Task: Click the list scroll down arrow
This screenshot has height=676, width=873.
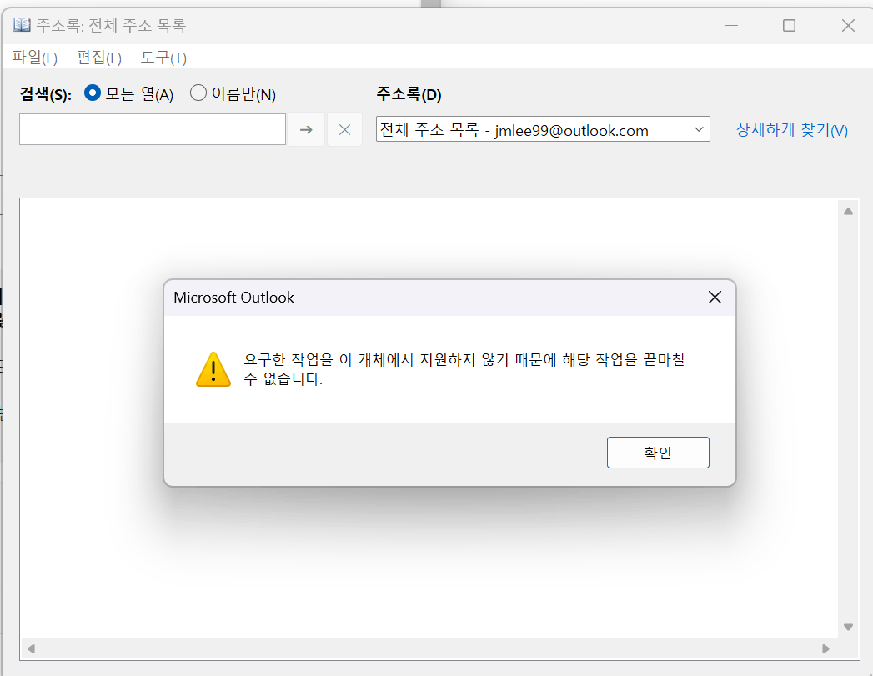Action: pos(848,627)
